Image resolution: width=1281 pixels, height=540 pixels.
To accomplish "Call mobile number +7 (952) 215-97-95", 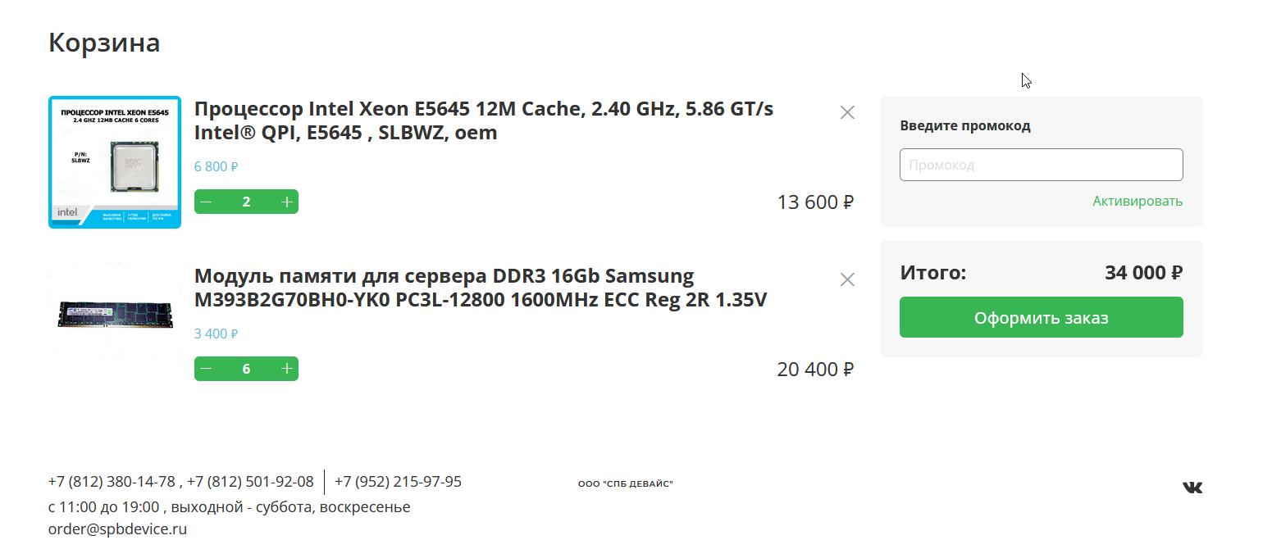I will point(398,481).
